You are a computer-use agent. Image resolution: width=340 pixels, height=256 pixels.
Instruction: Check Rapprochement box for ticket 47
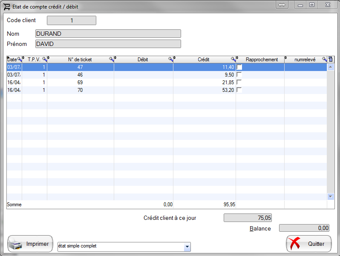click(x=239, y=67)
